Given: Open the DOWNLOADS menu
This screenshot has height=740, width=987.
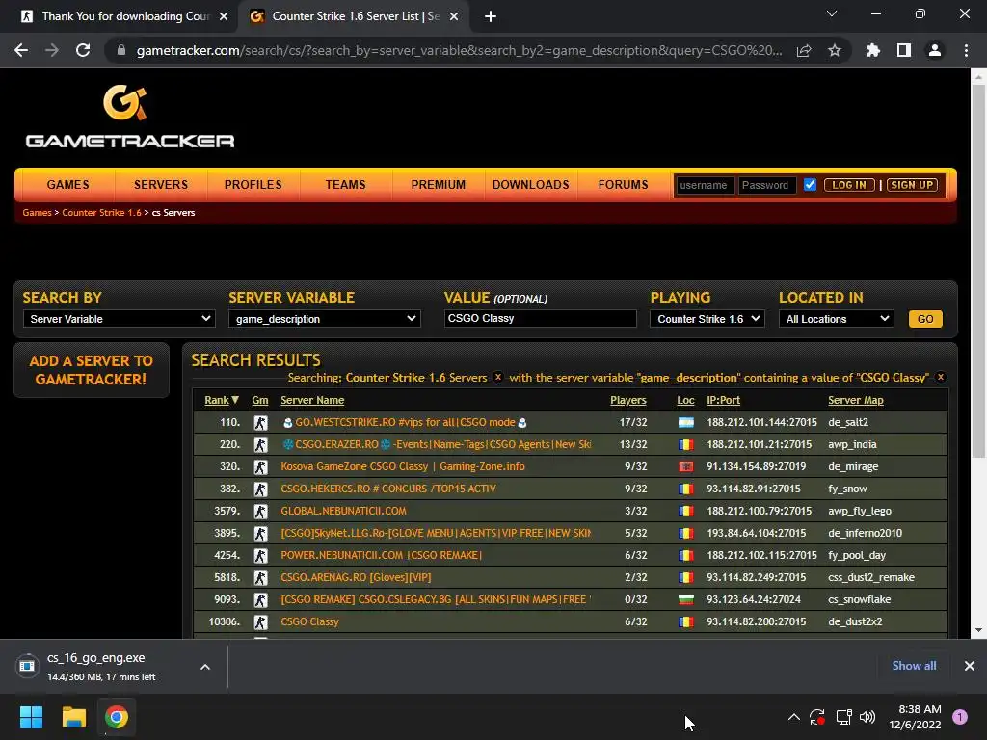Looking at the screenshot, I should tap(531, 184).
